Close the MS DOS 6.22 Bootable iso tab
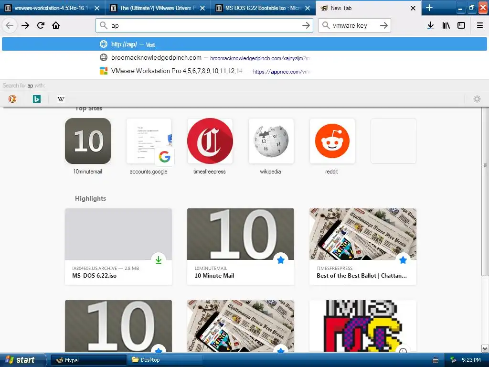The height and width of the screenshot is (367, 489). tap(308, 8)
